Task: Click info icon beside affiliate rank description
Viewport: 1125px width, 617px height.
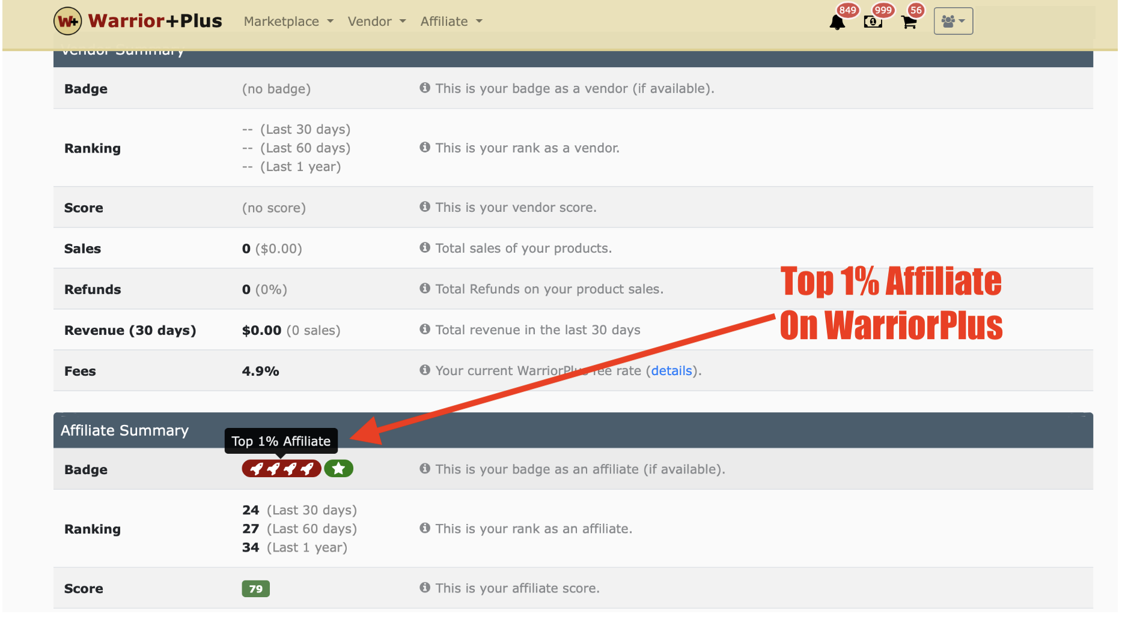Action: click(425, 528)
